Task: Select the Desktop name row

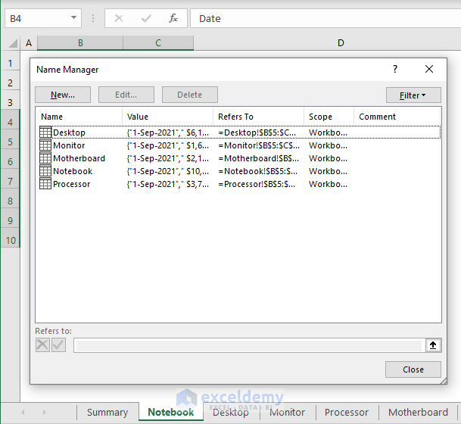Action: (239, 132)
